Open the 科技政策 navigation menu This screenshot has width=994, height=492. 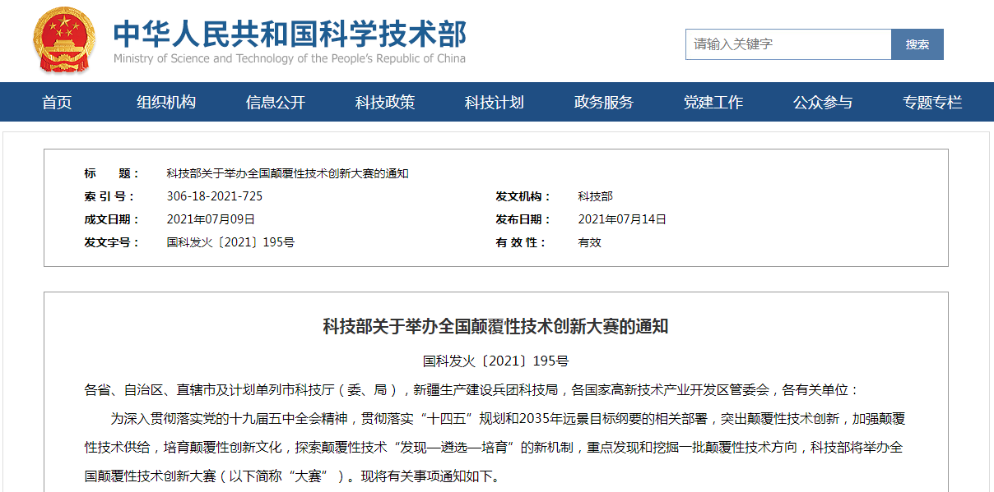point(383,102)
